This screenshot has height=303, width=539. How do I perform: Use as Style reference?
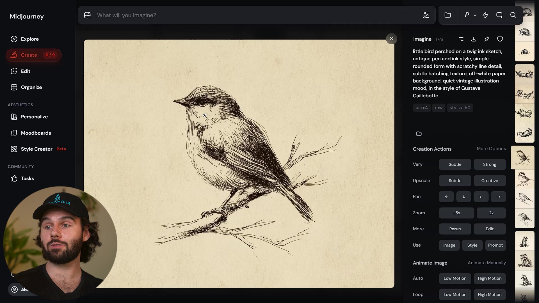click(x=472, y=245)
